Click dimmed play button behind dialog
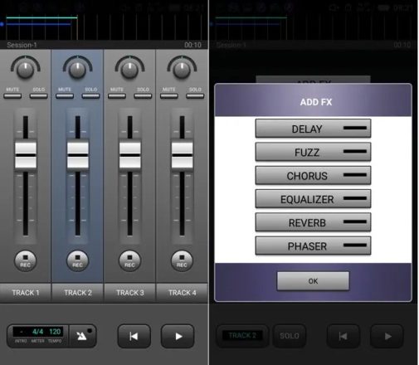The width and height of the screenshot is (419, 365). pyautogui.click(x=387, y=336)
